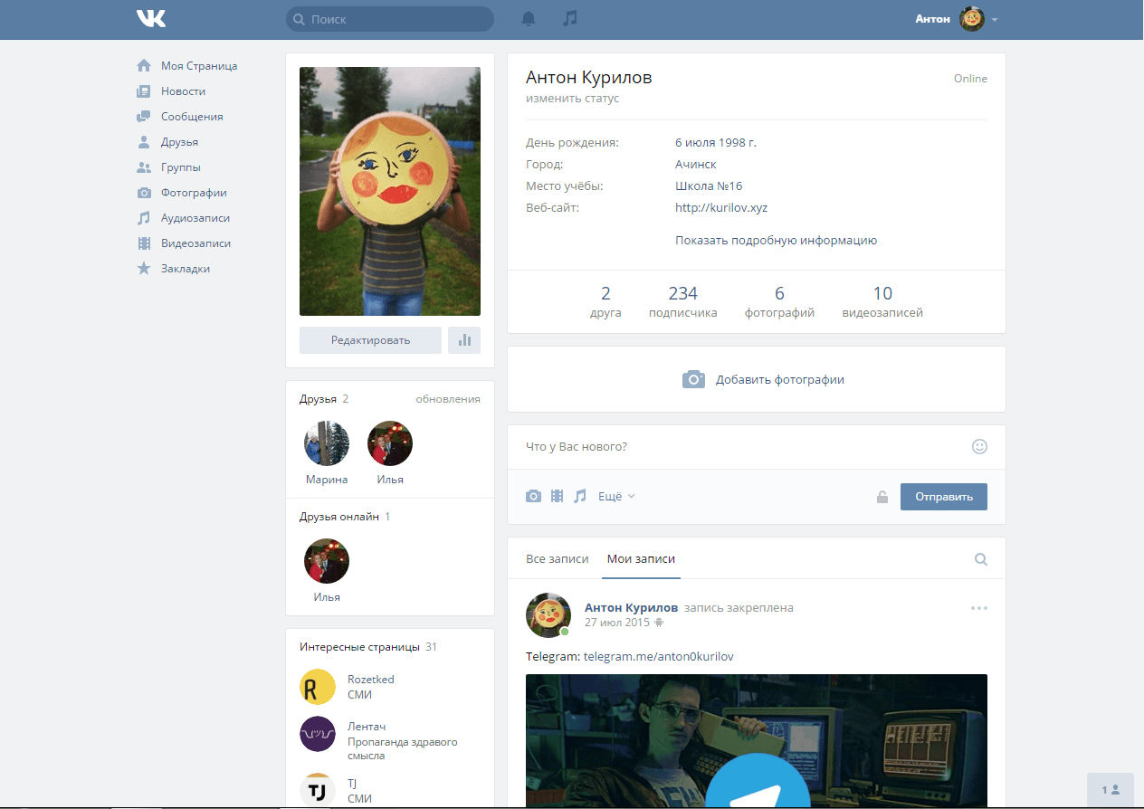Click city link Ачинск
The height and width of the screenshot is (809, 1144).
point(696,164)
